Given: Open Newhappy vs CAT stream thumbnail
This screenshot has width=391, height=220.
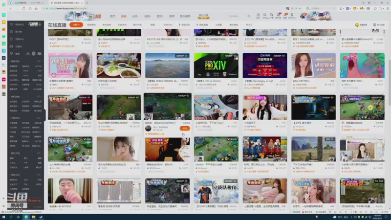Looking at the screenshot, I should (265, 66).
